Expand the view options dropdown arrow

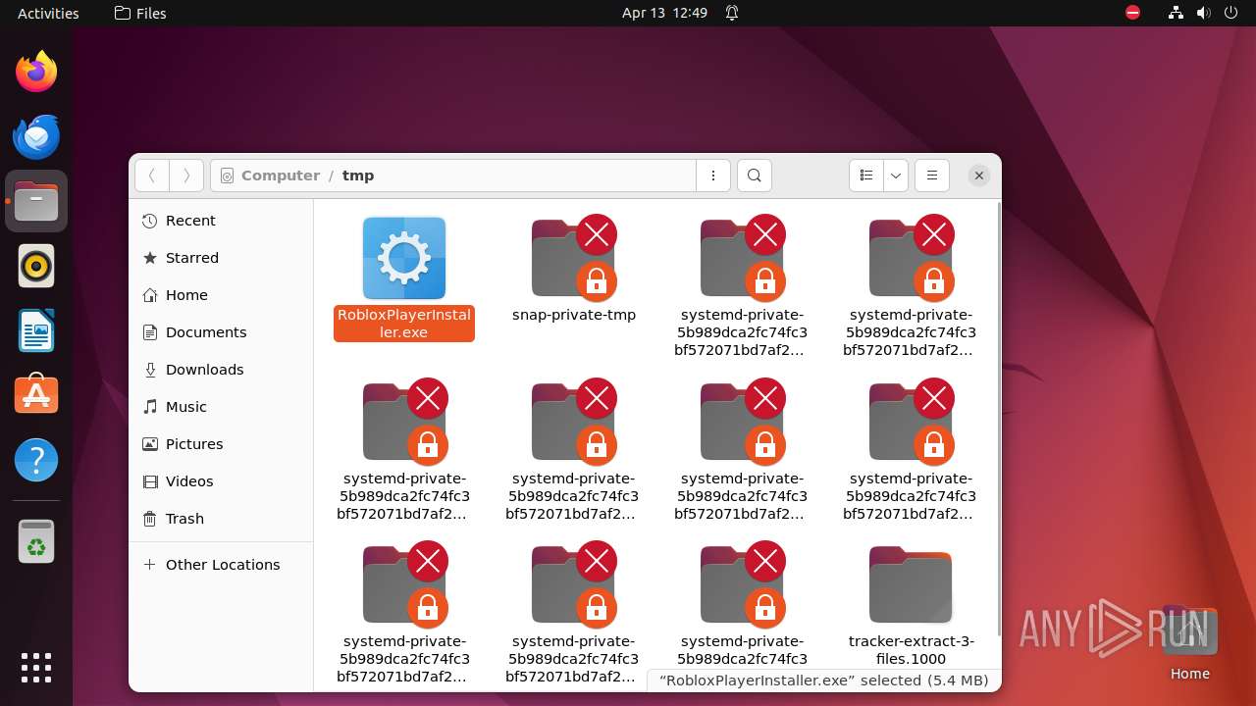(896, 176)
